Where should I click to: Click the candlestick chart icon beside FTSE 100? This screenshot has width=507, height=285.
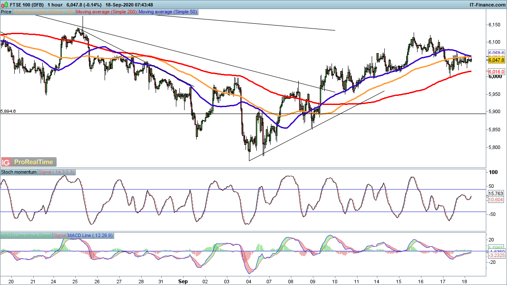tap(5, 5)
